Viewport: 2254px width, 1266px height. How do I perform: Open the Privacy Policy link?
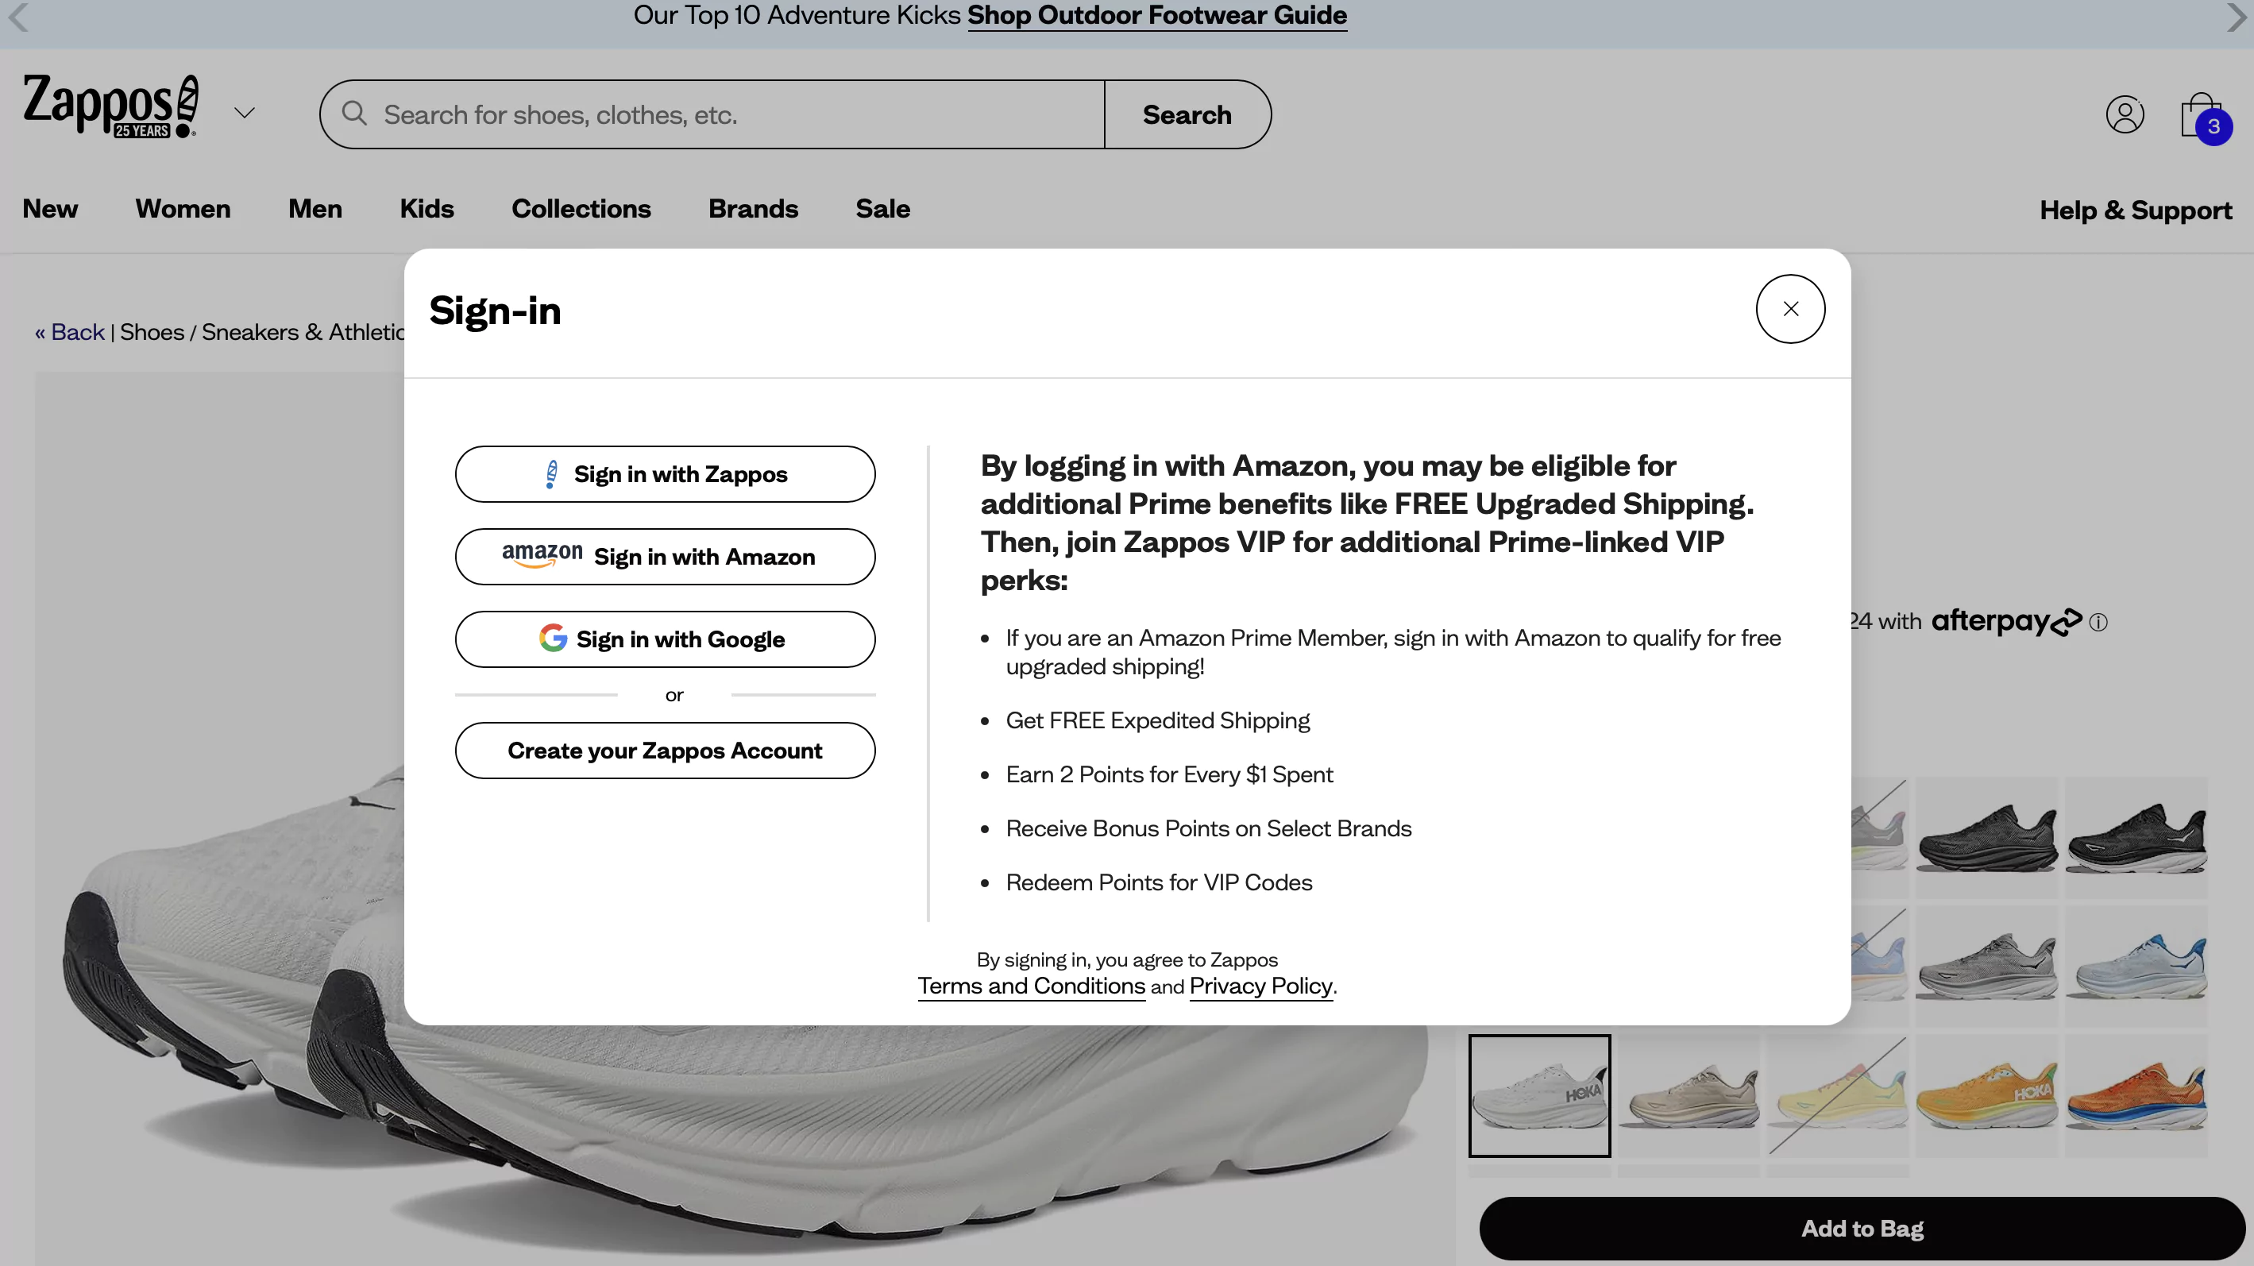tap(1261, 986)
